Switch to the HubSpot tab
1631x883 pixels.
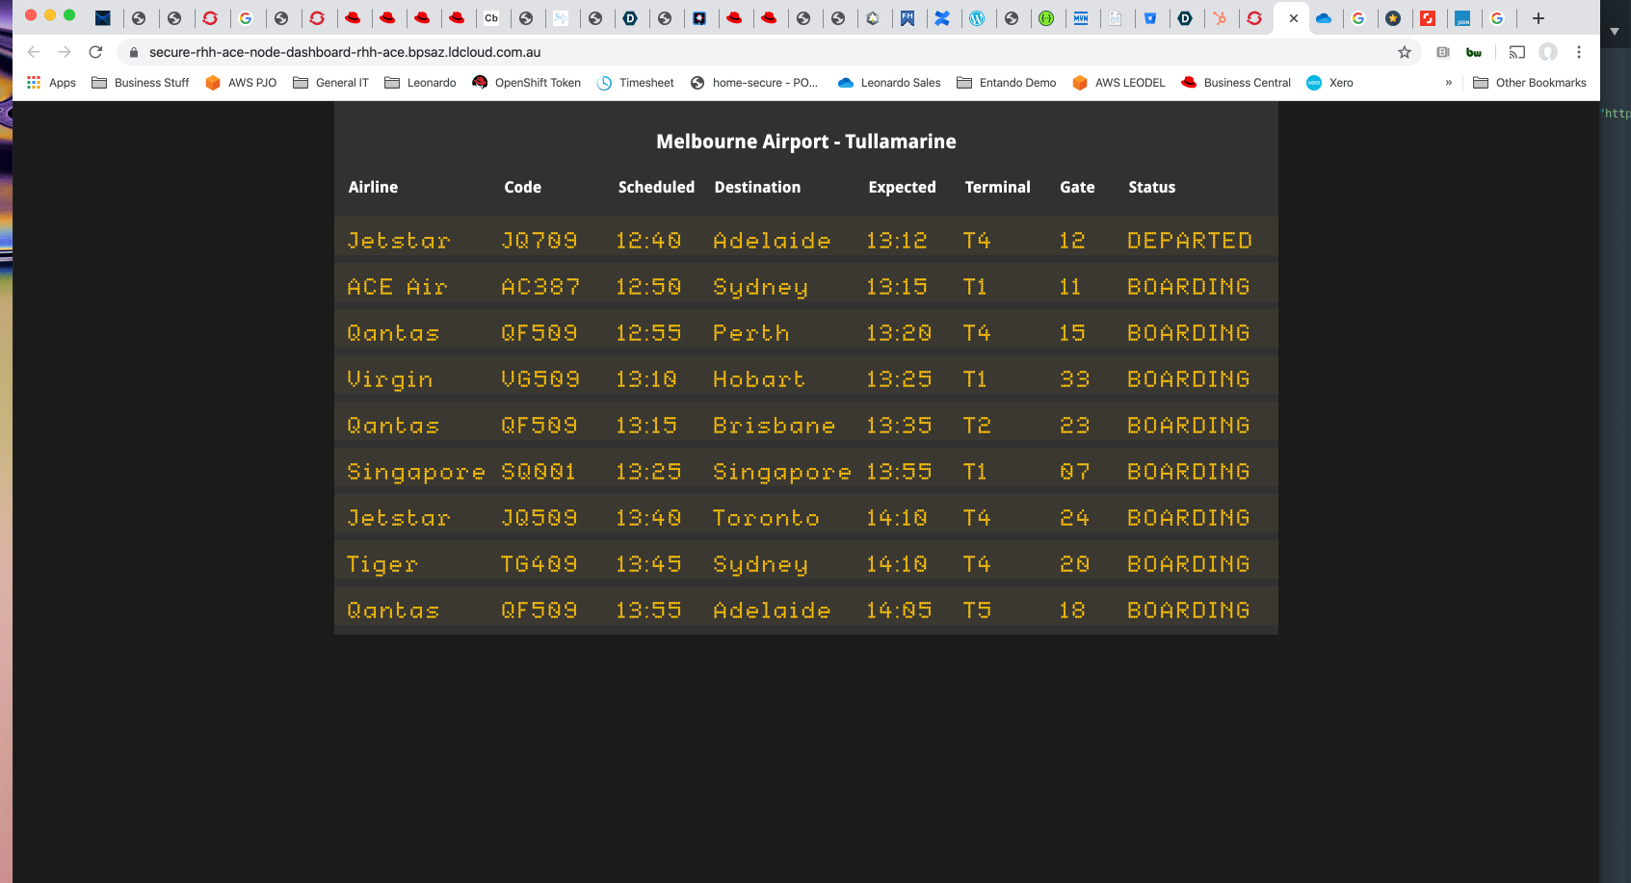click(1220, 18)
